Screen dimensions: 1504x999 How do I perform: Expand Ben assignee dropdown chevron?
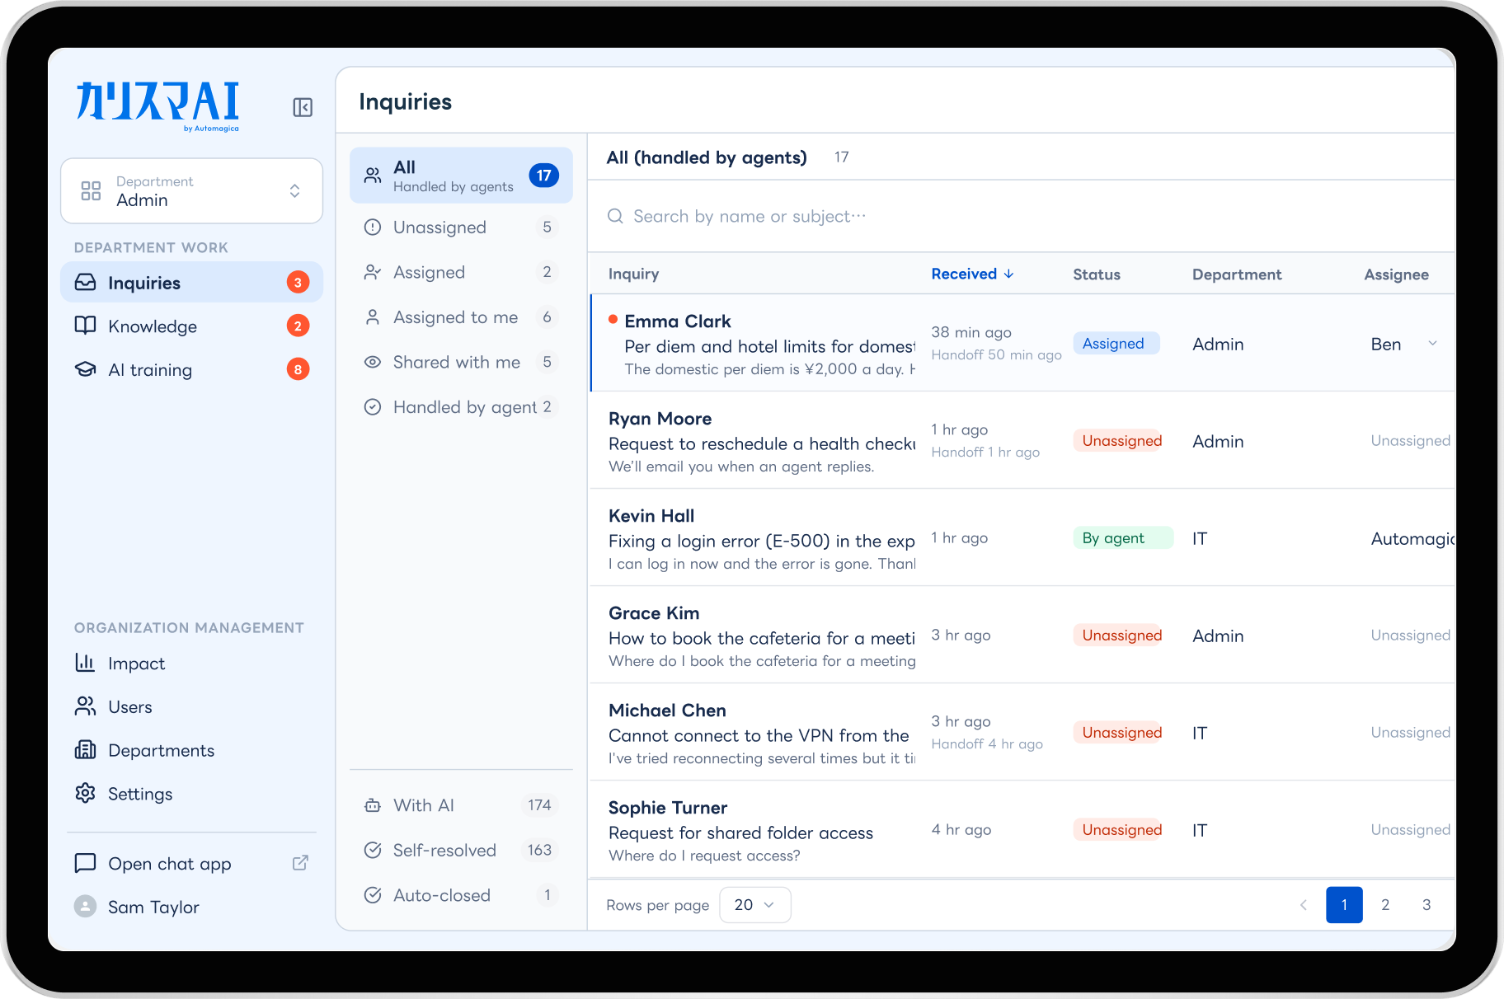[1432, 344]
